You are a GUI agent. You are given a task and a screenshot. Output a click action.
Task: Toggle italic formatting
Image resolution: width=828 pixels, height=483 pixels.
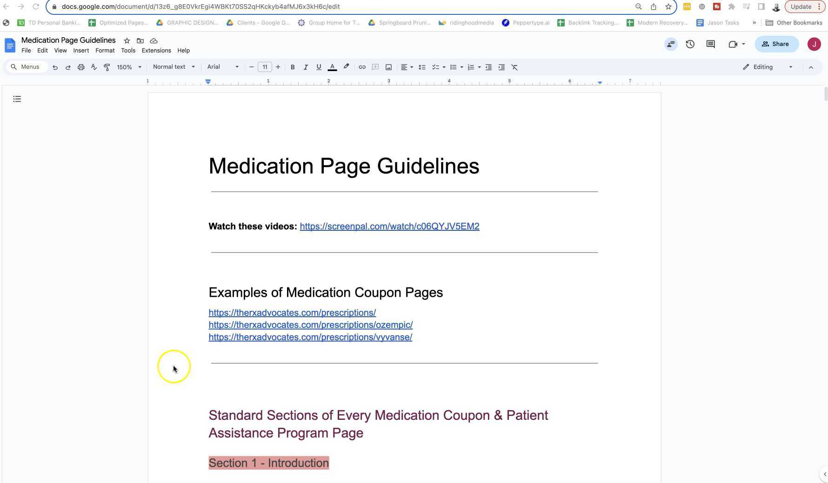coord(306,67)
